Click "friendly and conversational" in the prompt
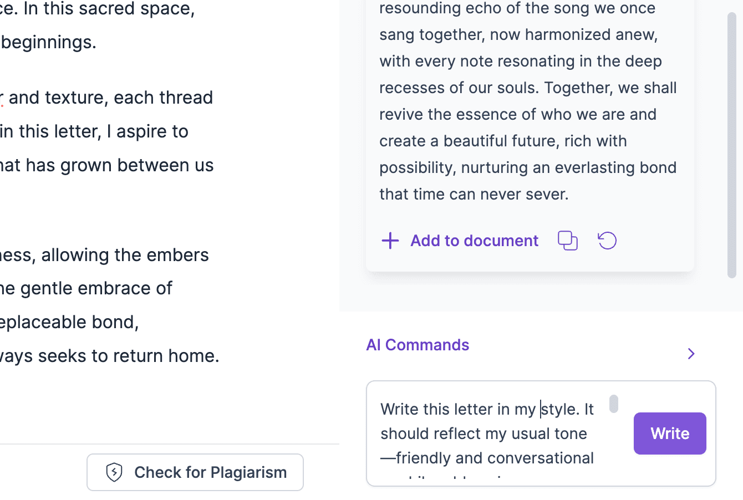Screen dimensions: 743x500 495,458
